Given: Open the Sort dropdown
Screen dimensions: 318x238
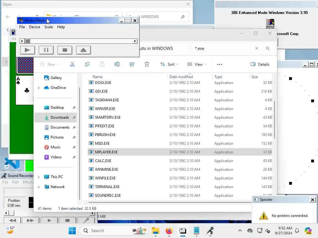Looking at the screenshot, I should point(169,64).
